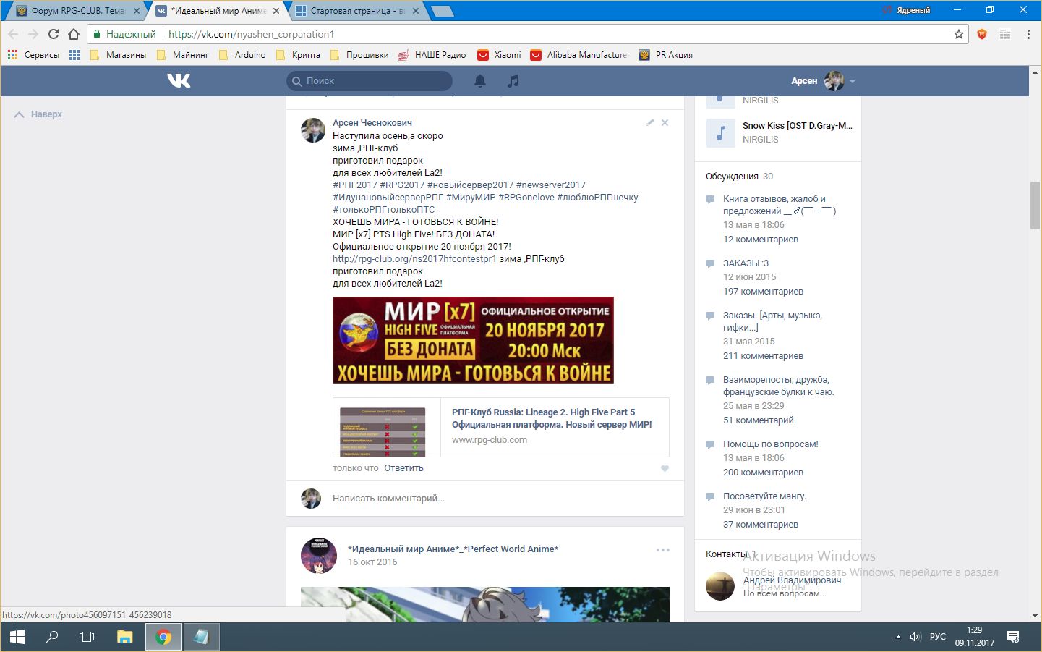
Task: Open the Windows Start menu
Action: tap(17, 637)
